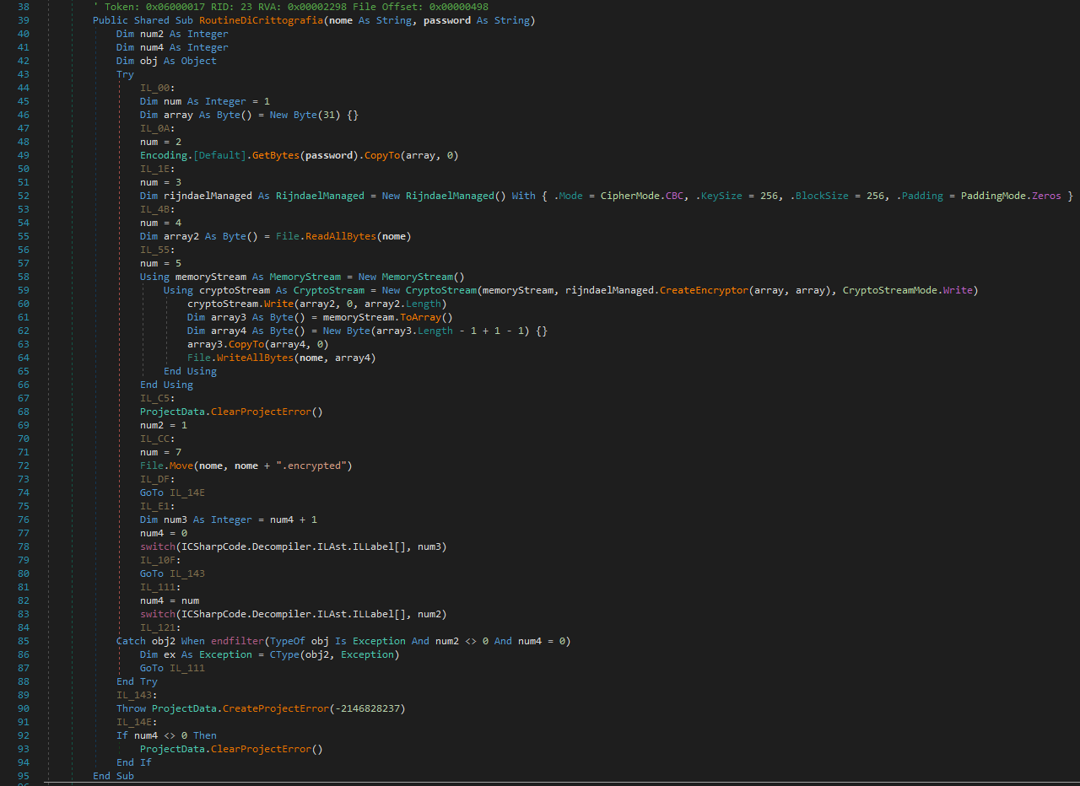Click the PaddingMode enum name
The width and height of the screenshot is (1080, 786).
[x=993, y=196]
